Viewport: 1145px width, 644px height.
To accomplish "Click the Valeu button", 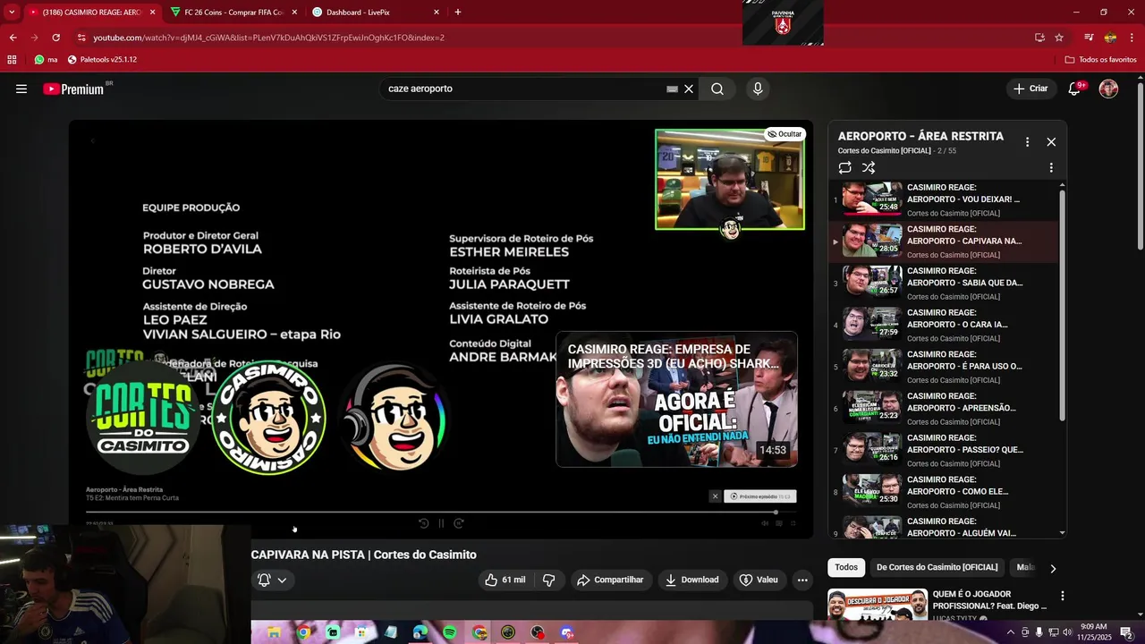I will [x=759, y=580].
